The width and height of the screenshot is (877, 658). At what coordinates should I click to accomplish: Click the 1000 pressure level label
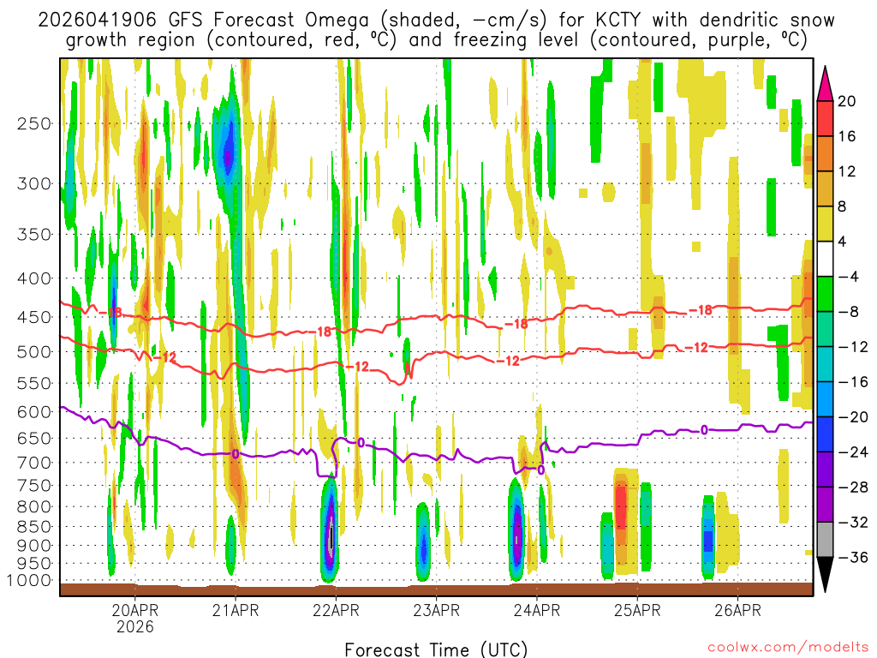(x=31, y=581)
